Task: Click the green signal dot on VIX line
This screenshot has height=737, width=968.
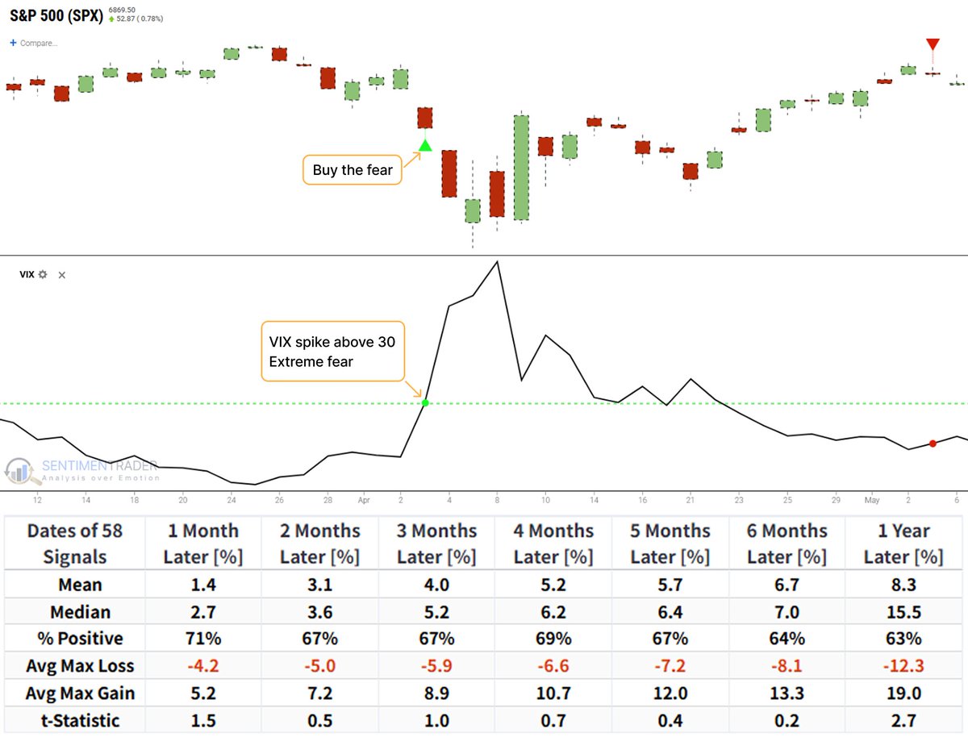Action: tap(425, 402)
